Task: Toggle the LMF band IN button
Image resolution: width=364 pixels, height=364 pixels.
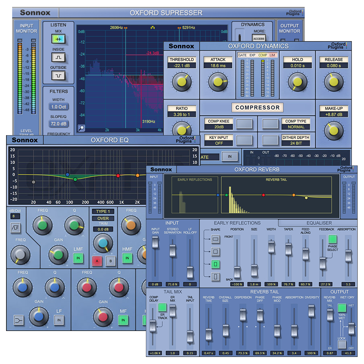Action: click(x=78, y=258)
